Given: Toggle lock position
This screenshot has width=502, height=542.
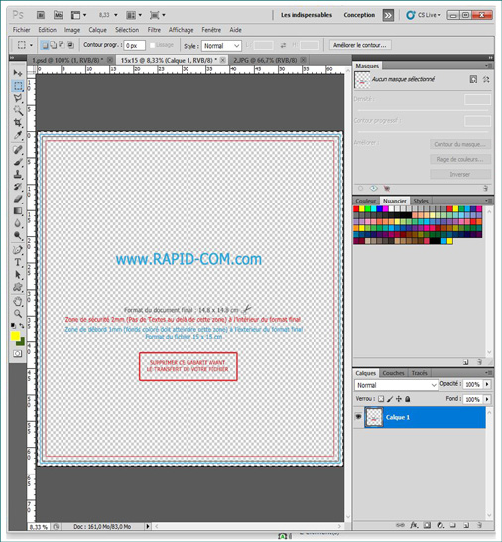Looking at the screenshot, I should tap(399, 399).
